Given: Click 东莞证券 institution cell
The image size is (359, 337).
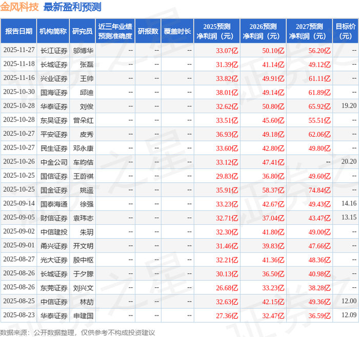Looking at the screenshot, I should pyautogui.click(x=54, y=288).
